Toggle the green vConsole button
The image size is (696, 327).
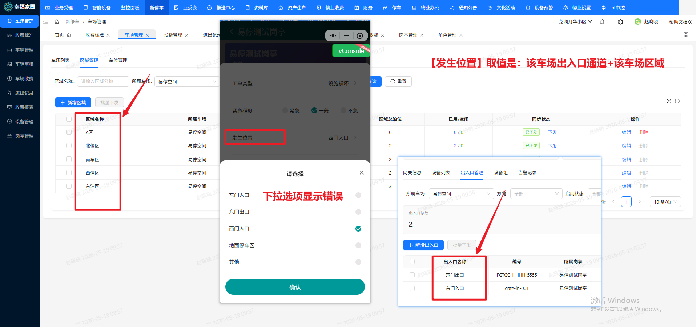tap(351, 50)
